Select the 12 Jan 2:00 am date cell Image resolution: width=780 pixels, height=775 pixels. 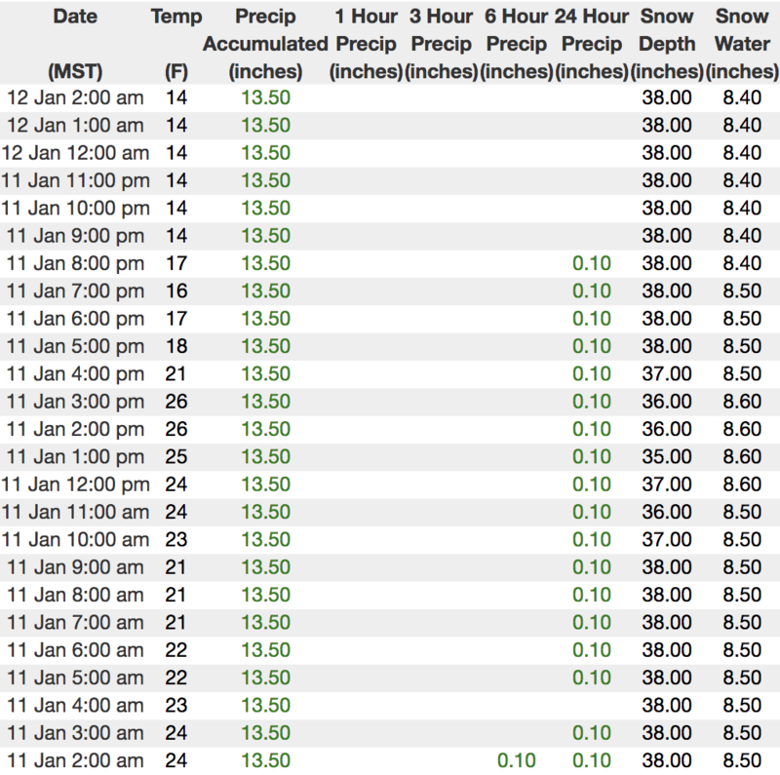pyautogui.click(x=75, y=97)
